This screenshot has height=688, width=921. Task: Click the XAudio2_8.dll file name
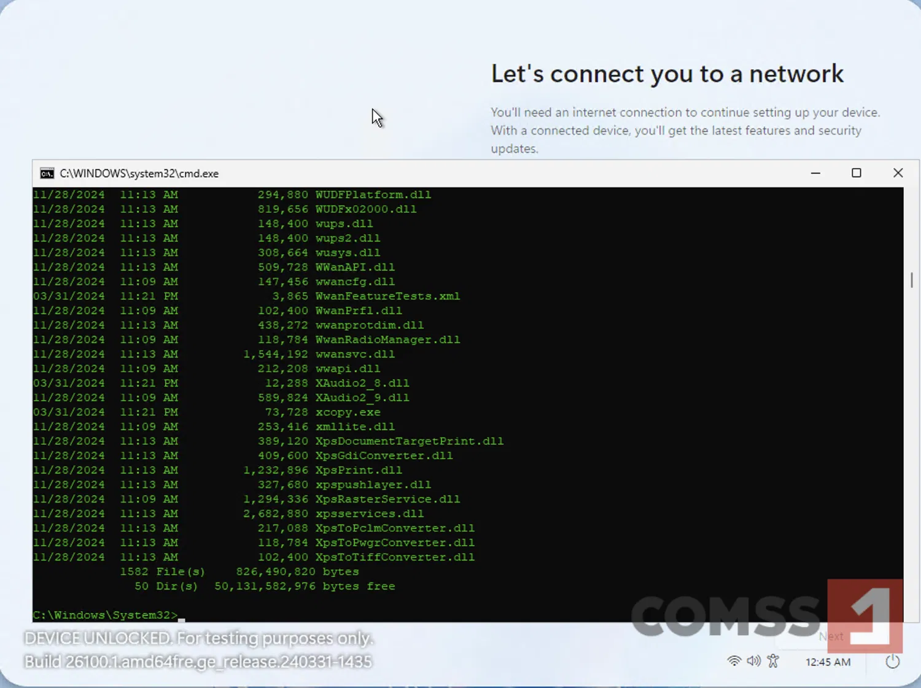pos(362,383)
